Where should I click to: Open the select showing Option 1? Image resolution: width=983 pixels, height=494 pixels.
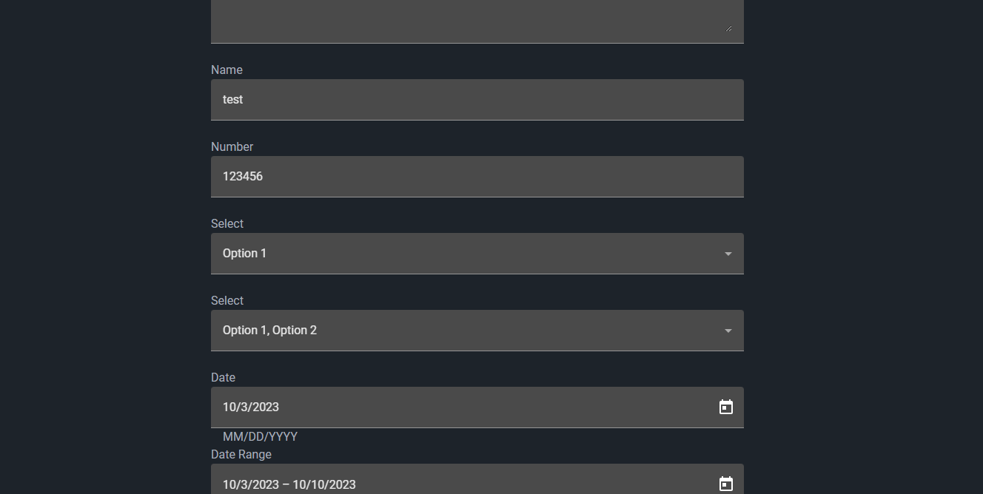coord(477,254)
